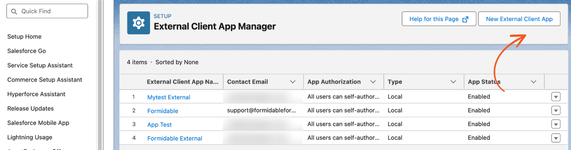This screenshot has height=150, width=571.
Task: Click the External Client App Manager title
Action: (x=215, y=26)
